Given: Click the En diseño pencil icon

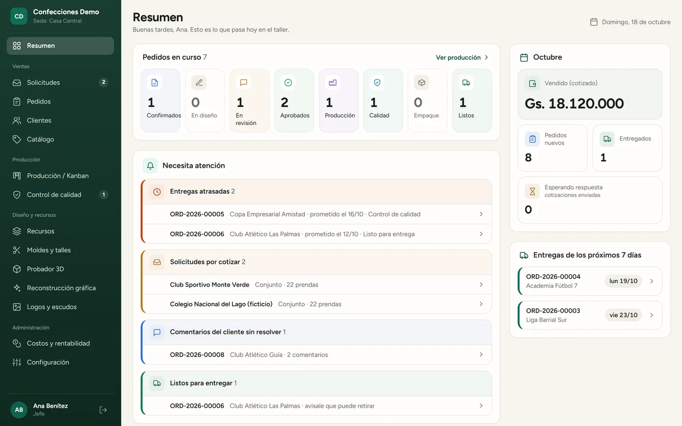Looking at the screenshot, I should pyautogui.click(x=199, y=83).
